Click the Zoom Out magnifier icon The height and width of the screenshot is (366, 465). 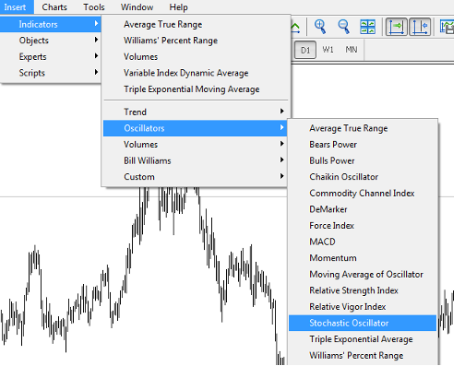tap(343, 27)
